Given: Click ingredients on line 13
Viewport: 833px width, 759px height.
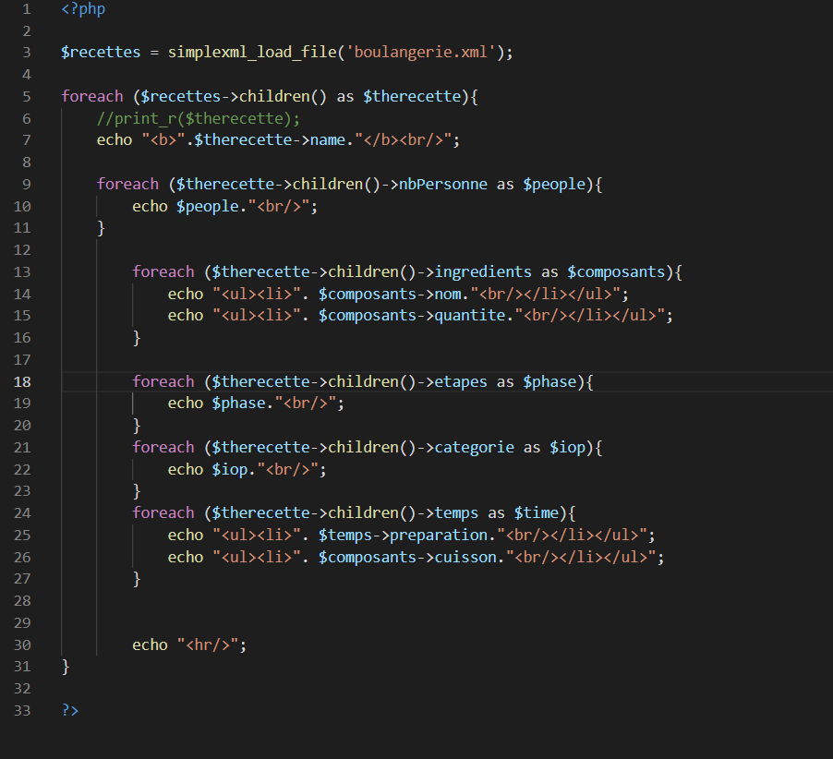Looking at the screenshot, I should click(x=483, y=272).
